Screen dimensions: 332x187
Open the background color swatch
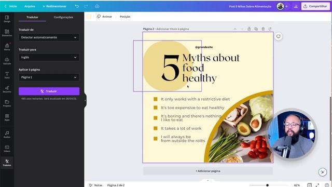(89, 17)
